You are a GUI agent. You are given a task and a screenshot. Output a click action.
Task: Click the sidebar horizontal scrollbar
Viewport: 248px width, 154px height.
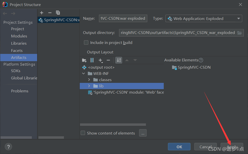(x=16, y=138)
